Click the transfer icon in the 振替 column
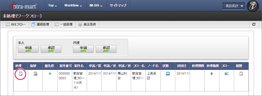This screenshot has width=262, height=96. click(35, 74)
